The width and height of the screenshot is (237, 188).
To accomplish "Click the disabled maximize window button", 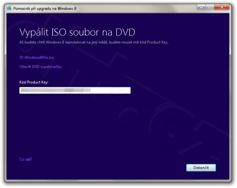I will pos(210,7).
